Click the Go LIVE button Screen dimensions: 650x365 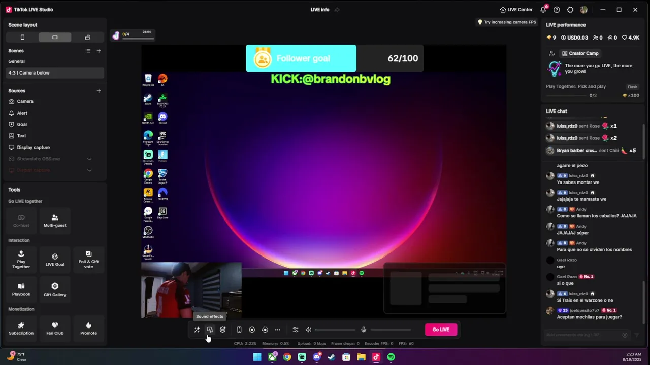[x=441, y=330]
